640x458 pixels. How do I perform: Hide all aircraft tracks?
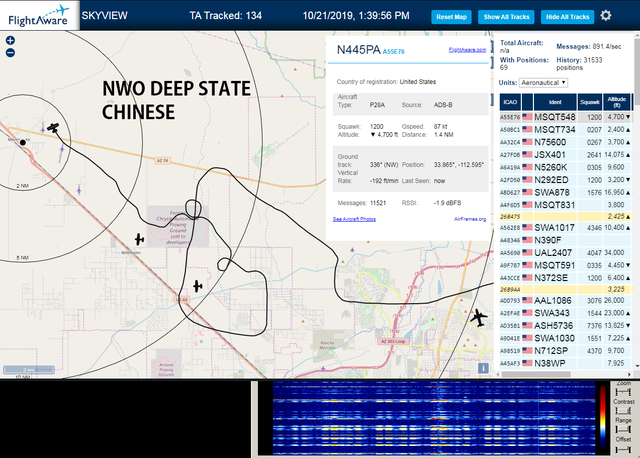pos(568,17)
